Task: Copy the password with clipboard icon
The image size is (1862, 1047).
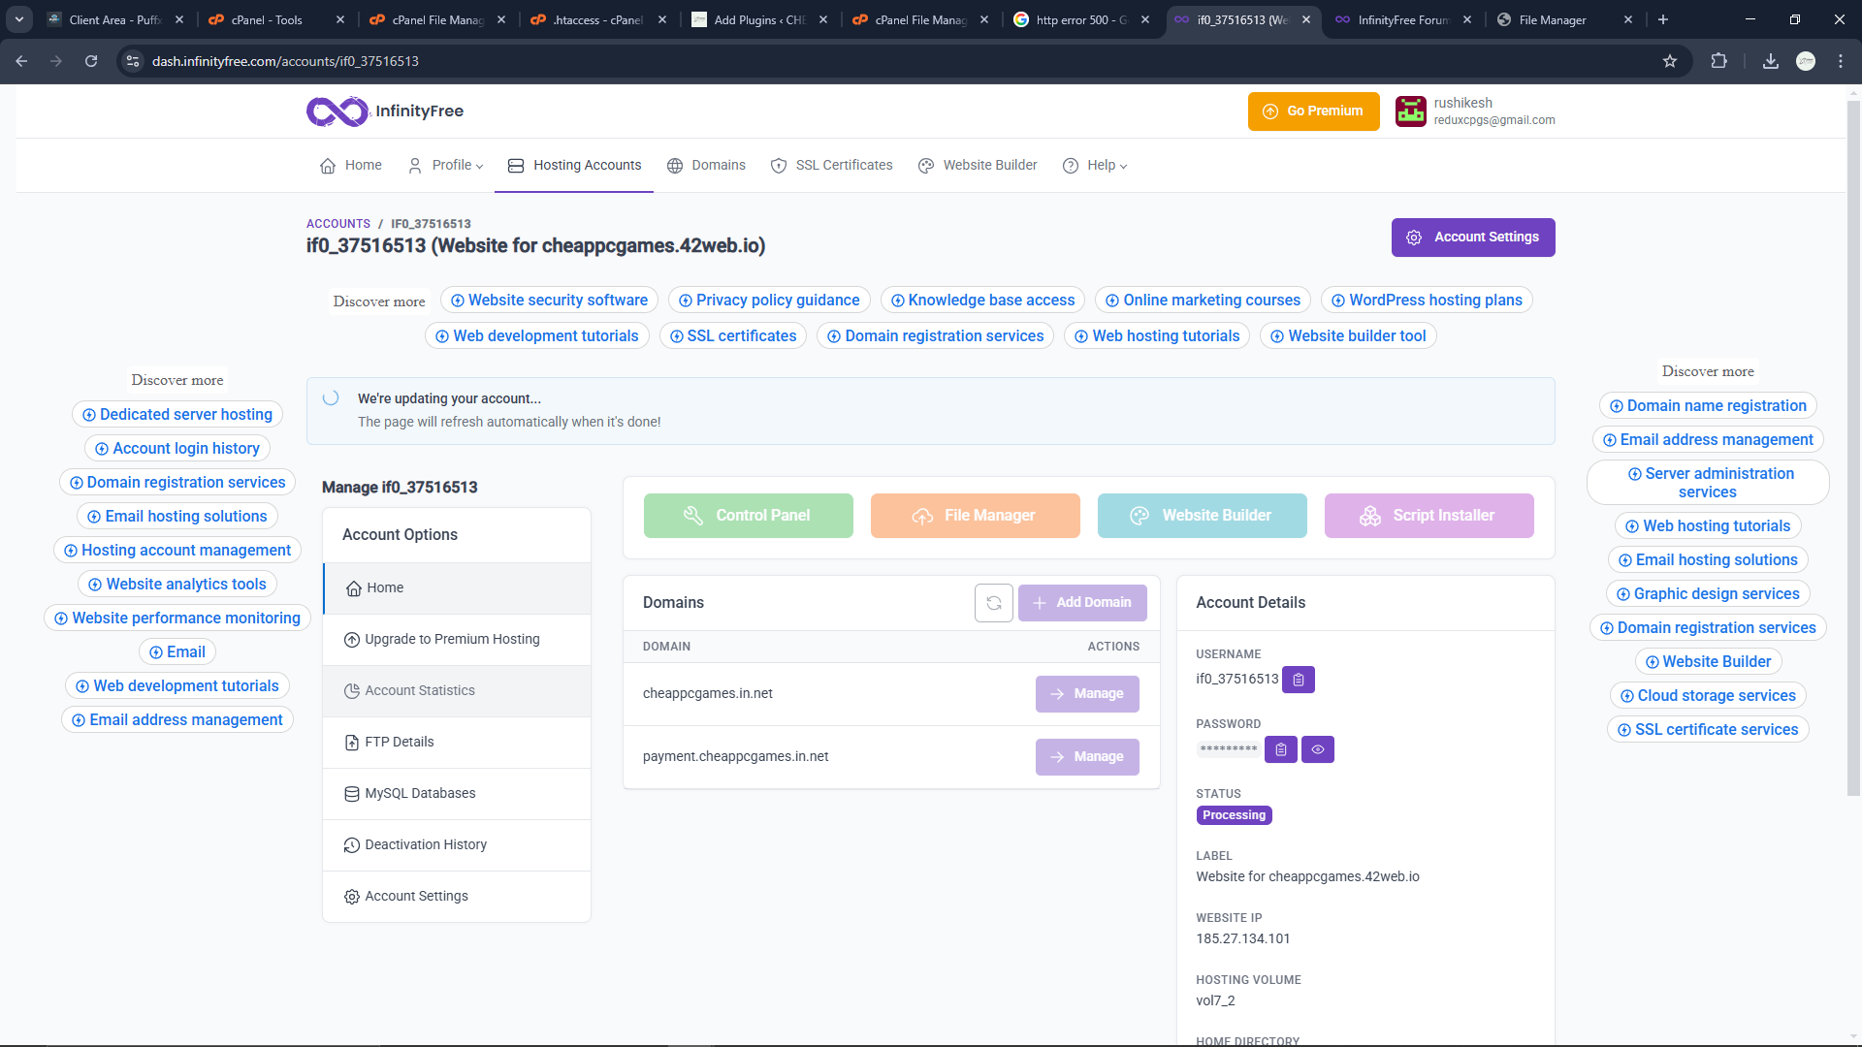Action: pos(1280,749)
